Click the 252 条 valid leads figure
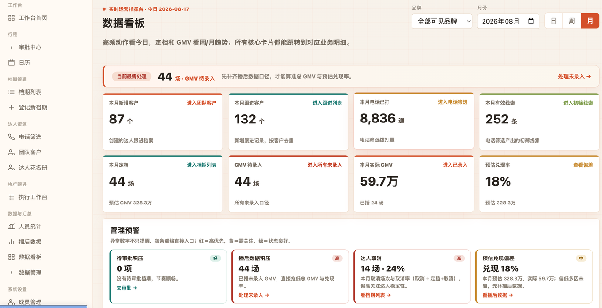602x308 pixels. point(501,120)
